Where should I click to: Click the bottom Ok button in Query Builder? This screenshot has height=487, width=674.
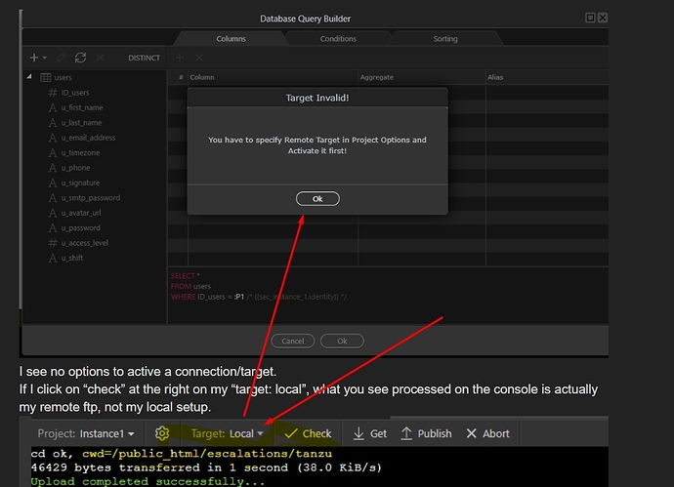342,341
